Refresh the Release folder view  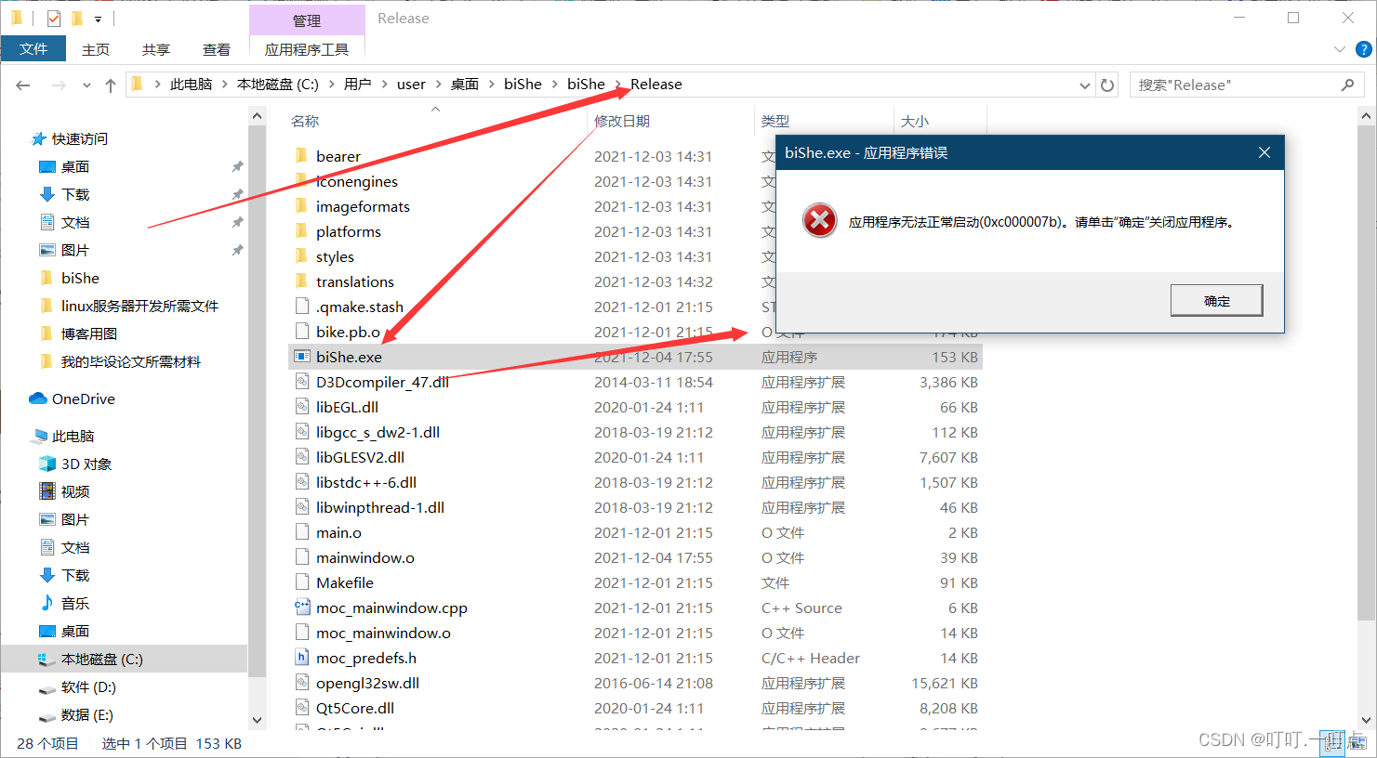pyautogui.click(x=1107, y=85)
